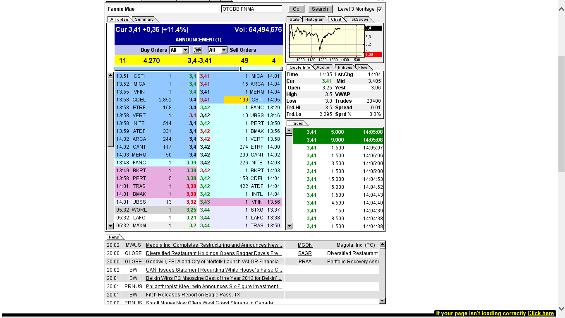Click the FANC bid price 3,39
This screenshot has height=318, width=565.
(x=191, y=163)
